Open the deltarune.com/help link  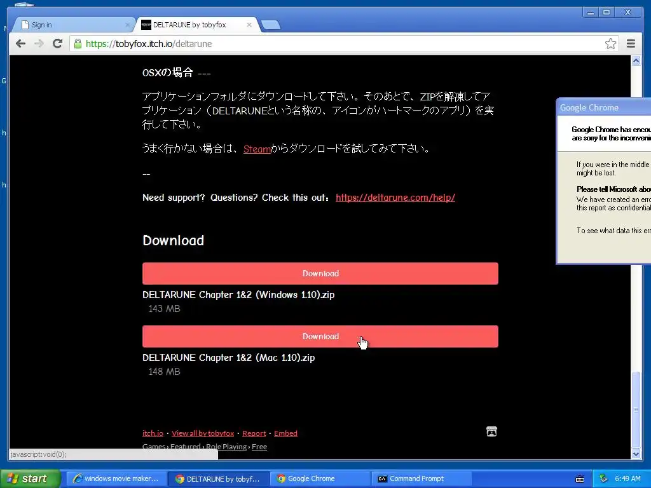(x=395, y=198)
